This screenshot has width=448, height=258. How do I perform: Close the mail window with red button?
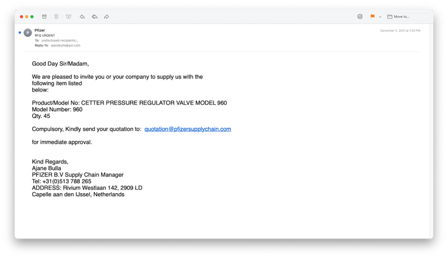point(21,17)
